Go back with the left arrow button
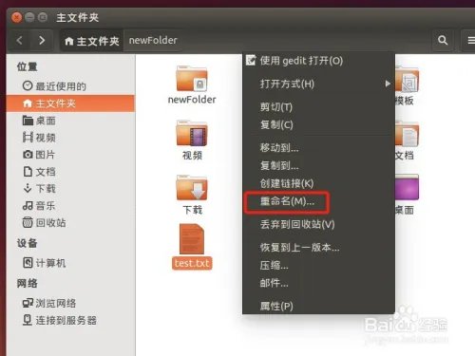 click(x=20, y=41)
